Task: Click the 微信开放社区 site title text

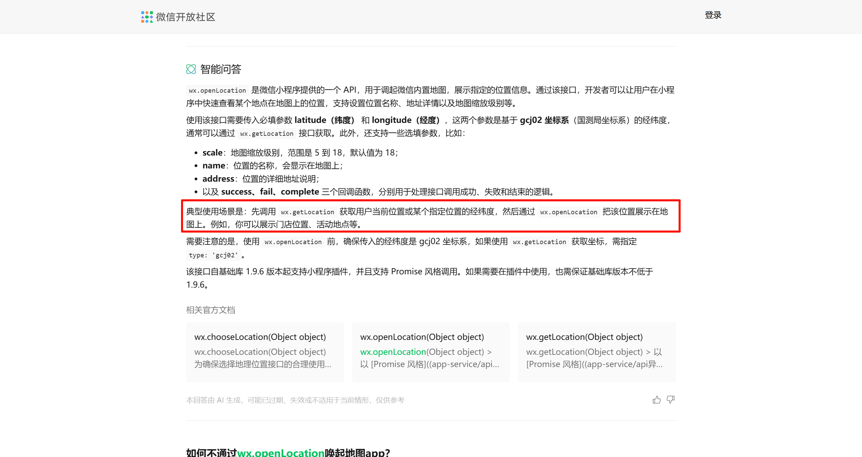Action: 186,17
